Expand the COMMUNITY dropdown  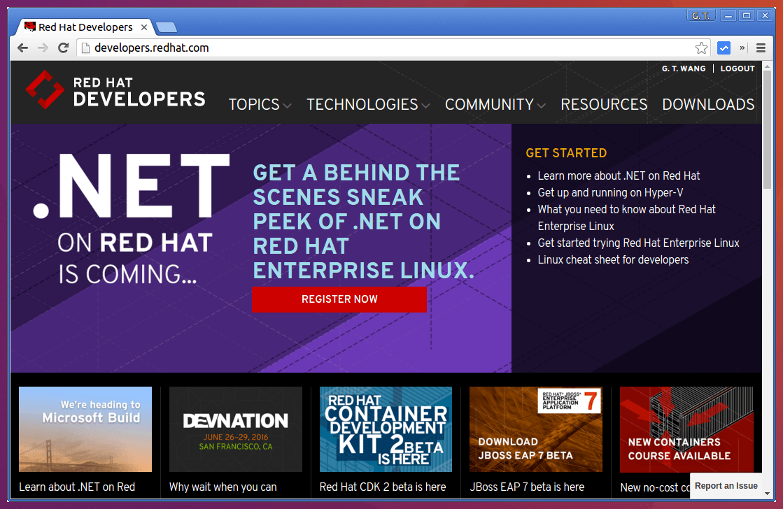pyautogui.click(x=489, y=104)
